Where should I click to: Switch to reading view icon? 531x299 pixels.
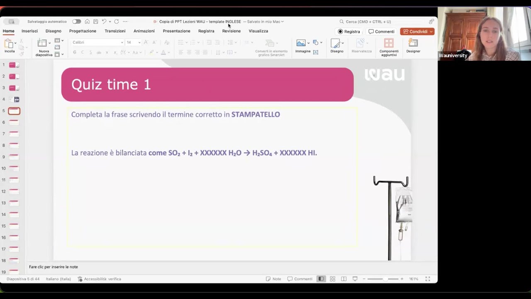[x=344, y=279]
